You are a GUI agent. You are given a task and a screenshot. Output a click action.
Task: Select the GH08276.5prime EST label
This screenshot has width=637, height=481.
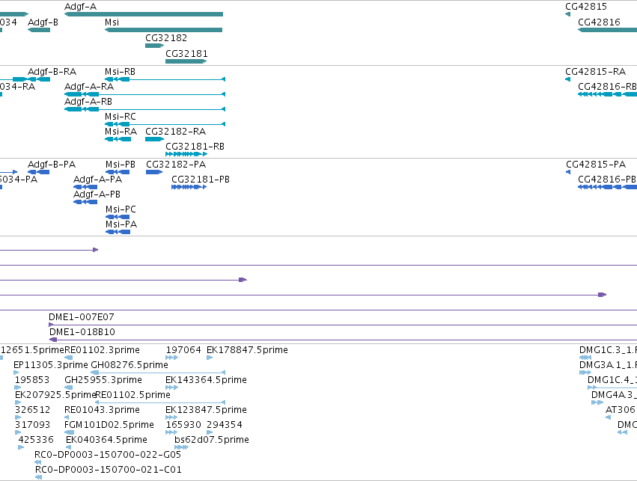(129, 365)
